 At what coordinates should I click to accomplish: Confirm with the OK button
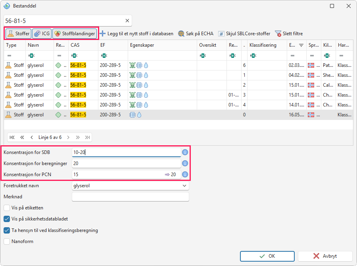click(267, 256)
